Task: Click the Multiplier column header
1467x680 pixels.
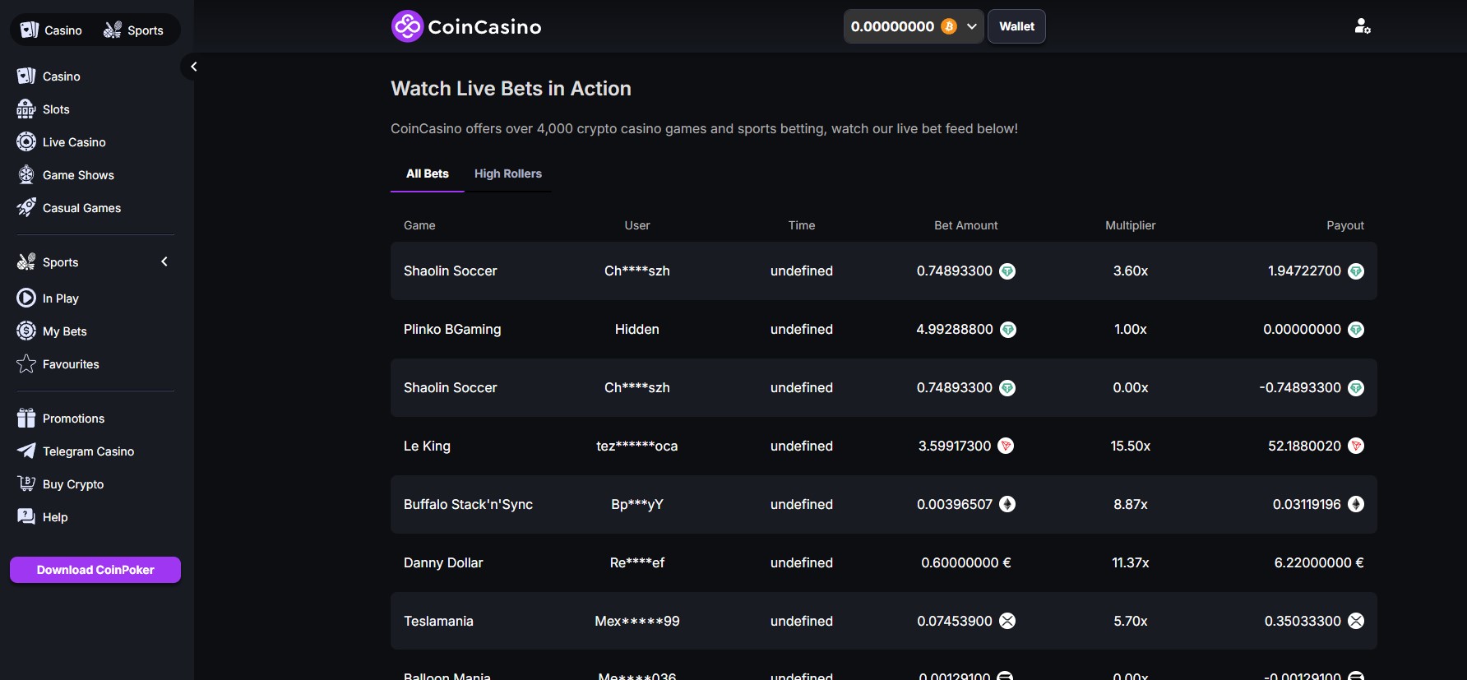Action: point(1131,225)
